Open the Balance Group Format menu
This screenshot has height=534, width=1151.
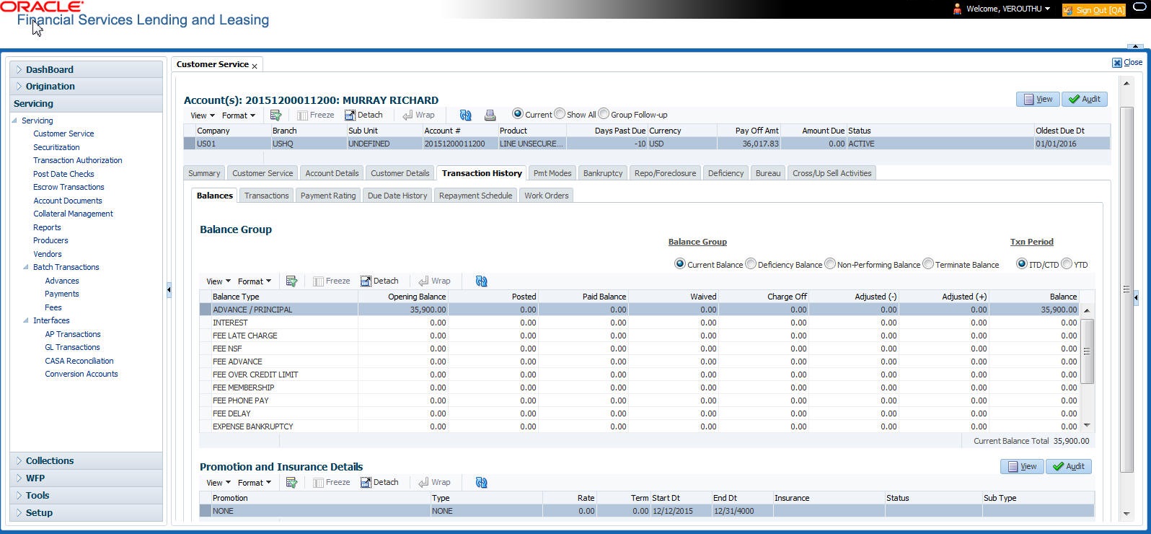click(x=255, y=281)
